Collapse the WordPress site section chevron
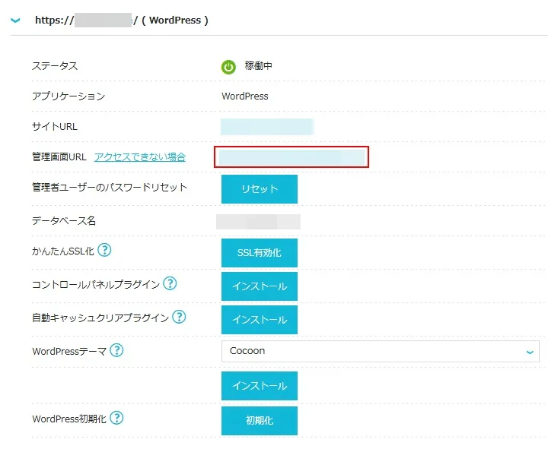This screenshot has height=452, width=548. click(x=15, y=21)
